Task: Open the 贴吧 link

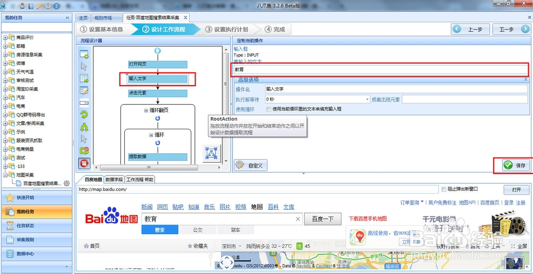Action: tap(178, 207)
